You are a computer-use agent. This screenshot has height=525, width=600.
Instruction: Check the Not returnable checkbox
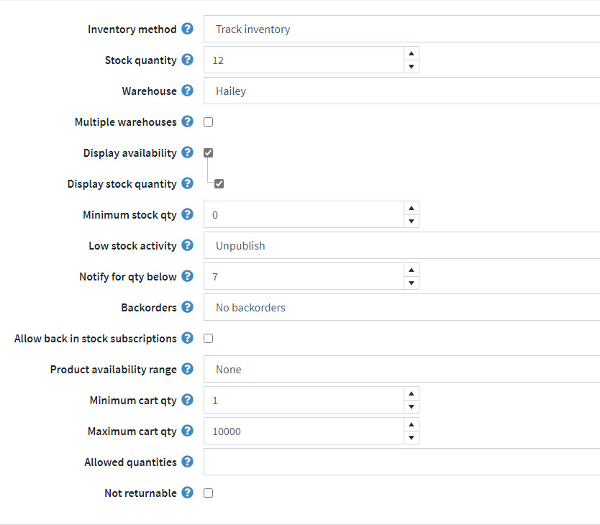pos(209,493)
